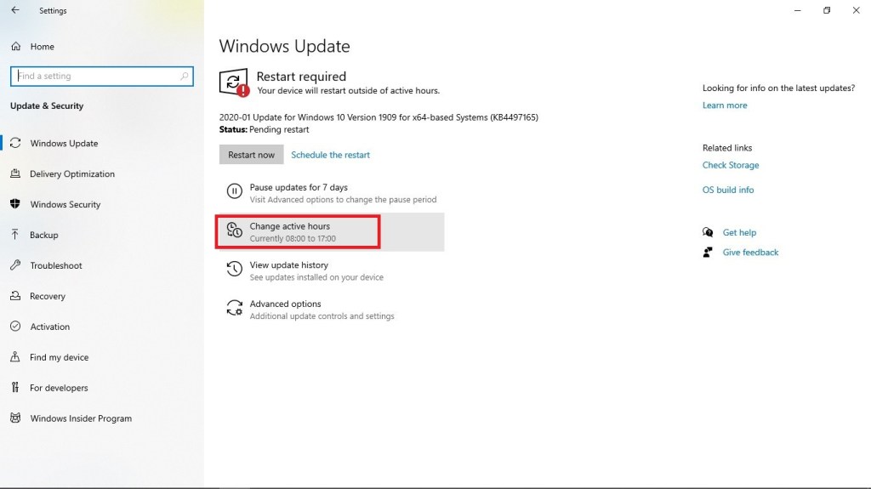
Task: Click the Change active hours clock icon
Action: (234, 231)
